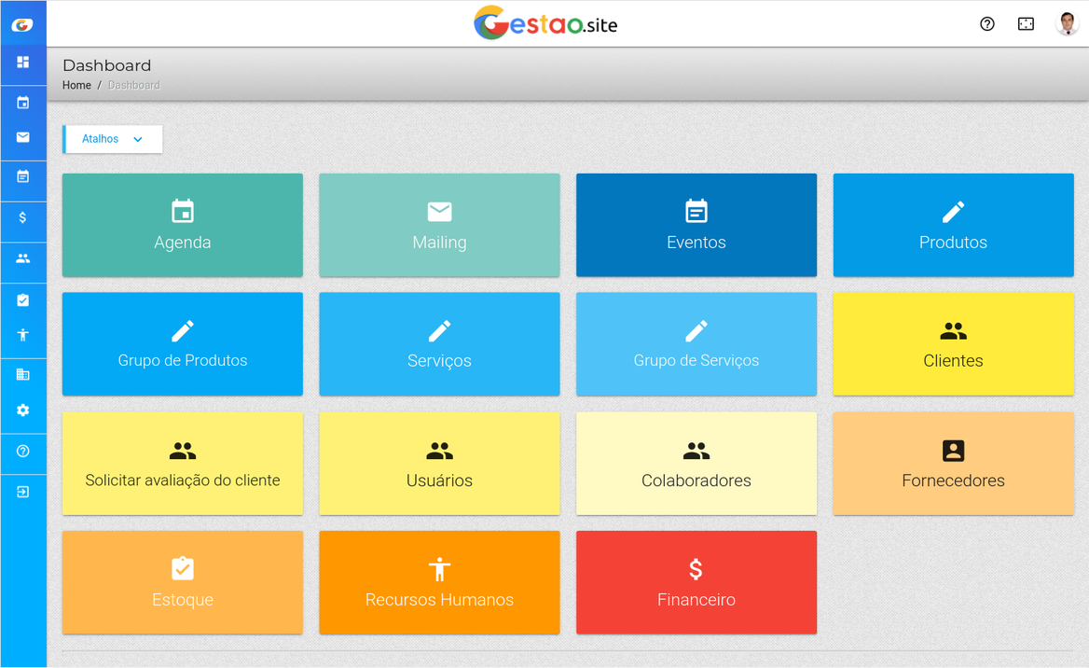Open the help question mark in header
This screenshot has width=1089, height=668.
[987, 24]
